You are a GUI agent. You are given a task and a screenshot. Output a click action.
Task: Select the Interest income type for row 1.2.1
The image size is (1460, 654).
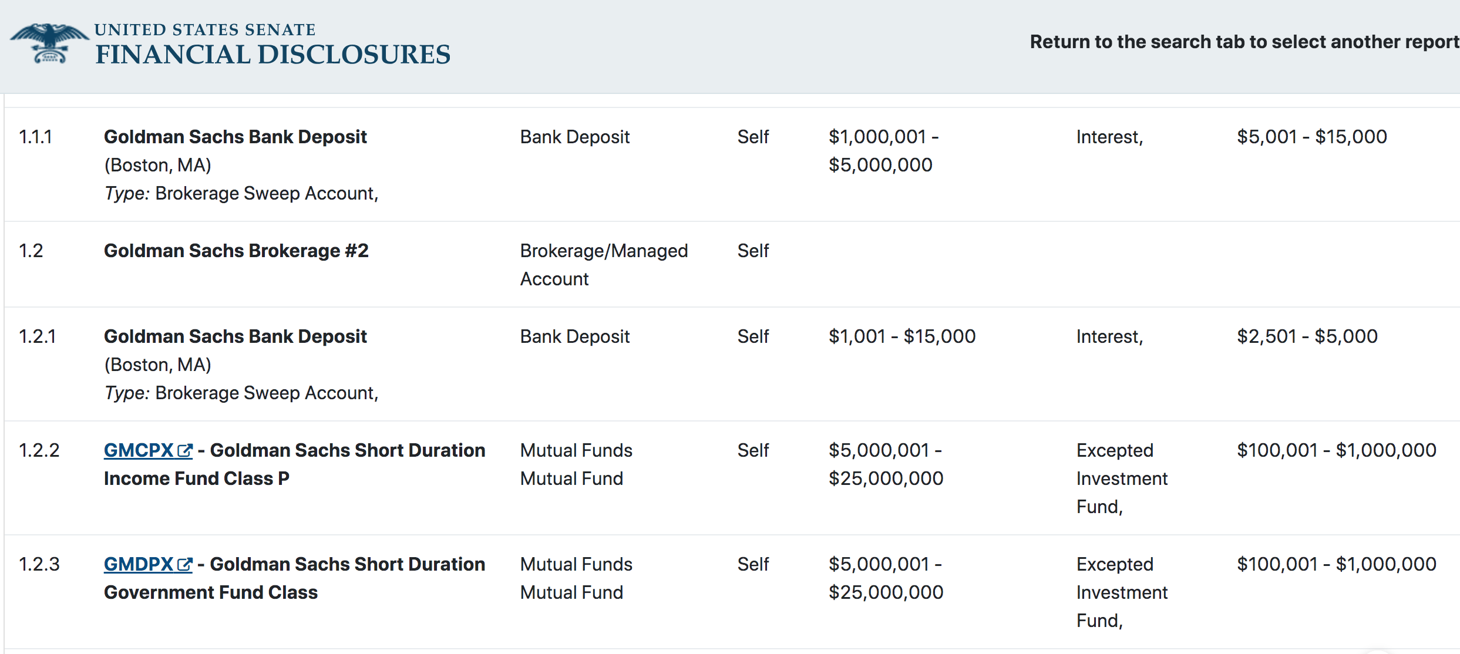click(1109, 336)
